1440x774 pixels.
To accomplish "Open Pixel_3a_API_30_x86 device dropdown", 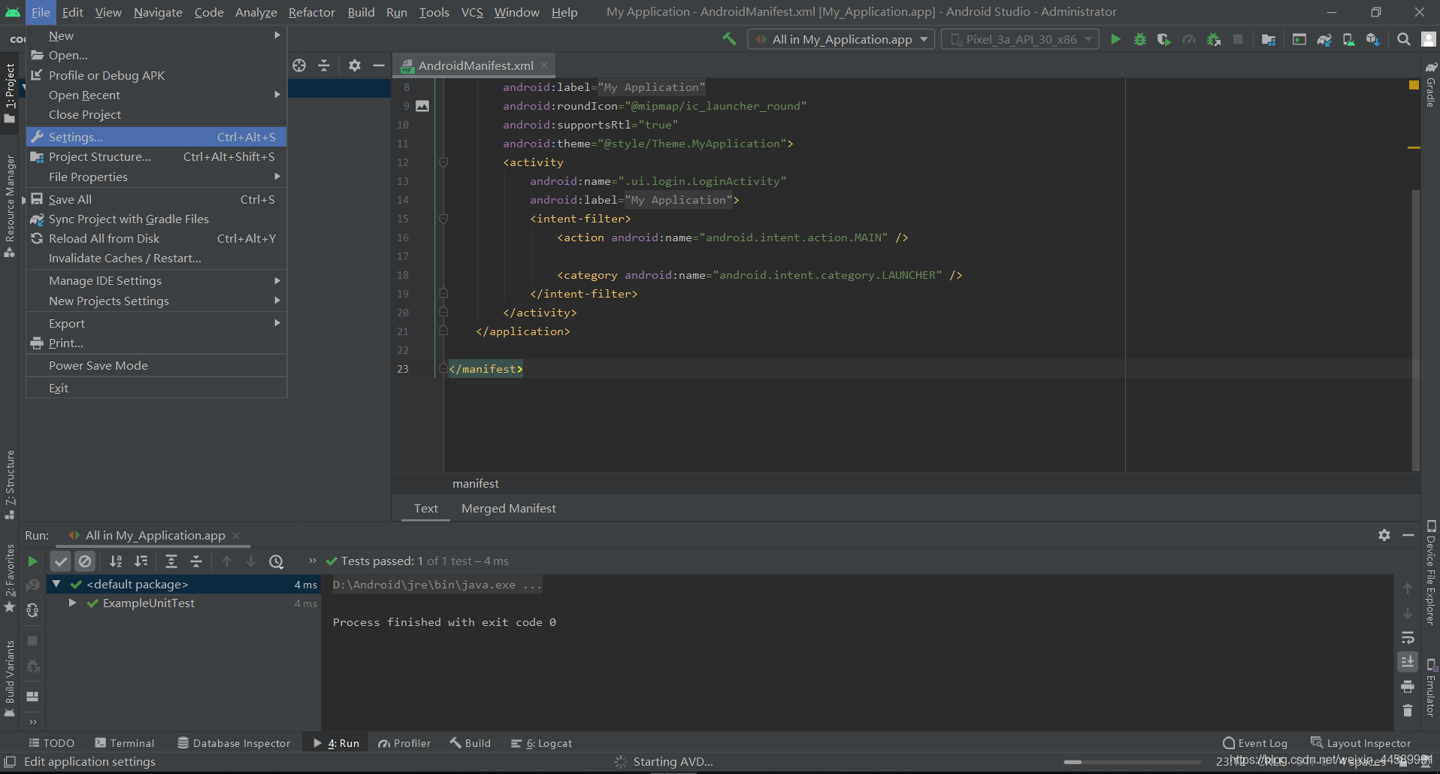I will (1020, 39).
